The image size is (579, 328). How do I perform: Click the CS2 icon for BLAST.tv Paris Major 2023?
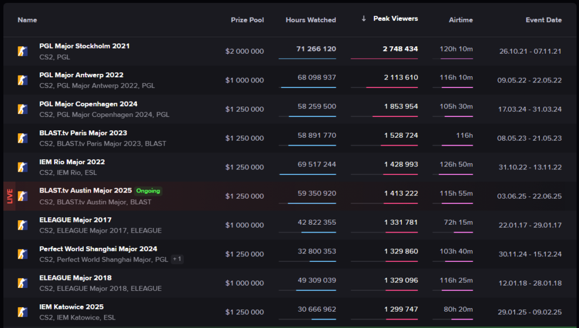pyautogui.click(x=23, y=138)
